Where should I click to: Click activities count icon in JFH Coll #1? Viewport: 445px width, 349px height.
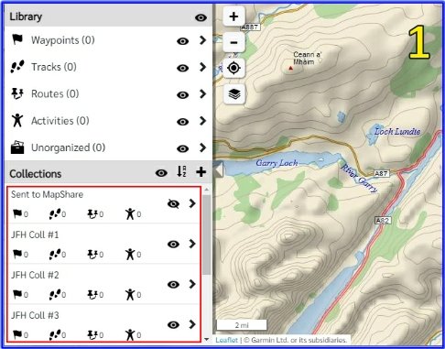(133, 255)
